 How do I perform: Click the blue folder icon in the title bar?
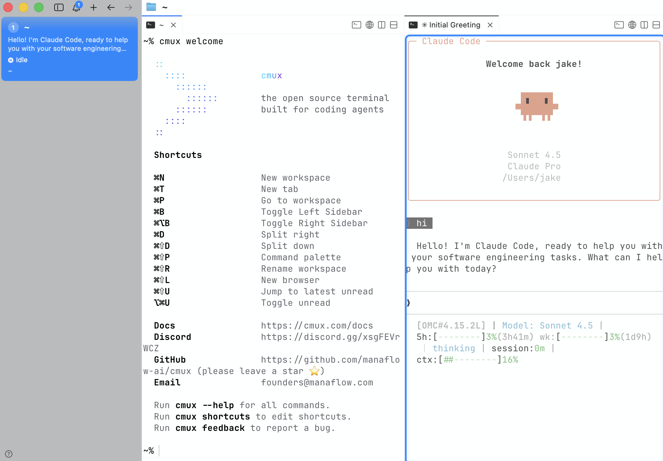151,7
